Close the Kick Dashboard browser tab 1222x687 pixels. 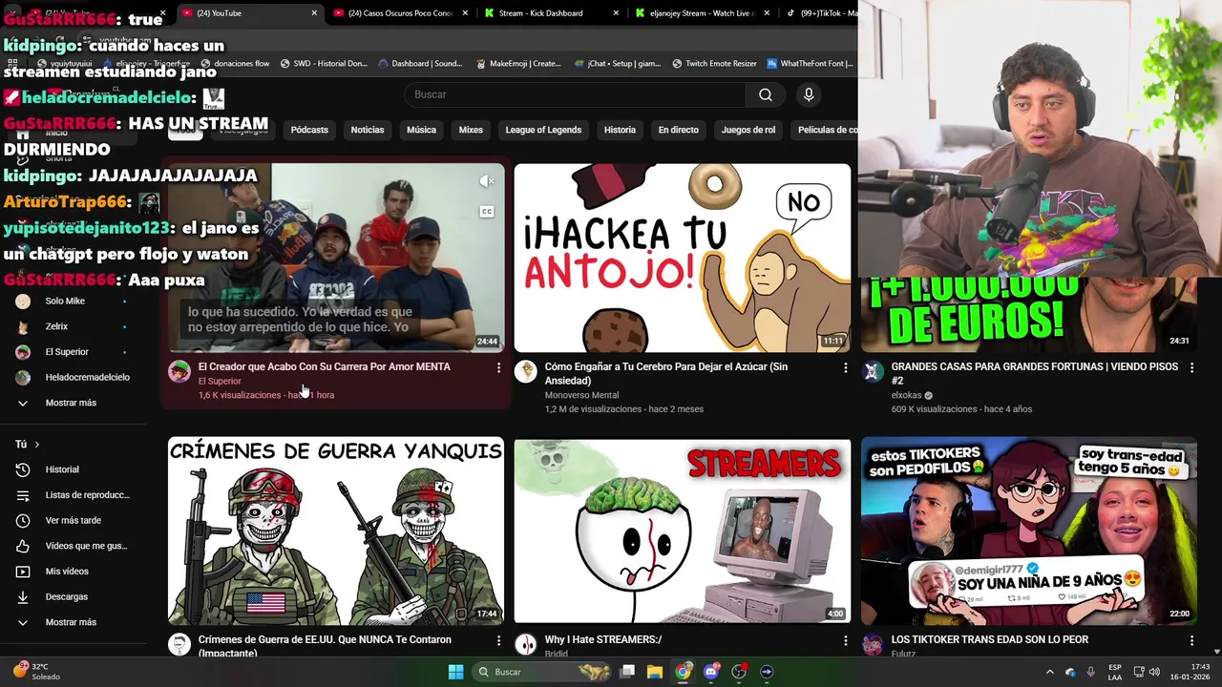[x=616, y=13]
